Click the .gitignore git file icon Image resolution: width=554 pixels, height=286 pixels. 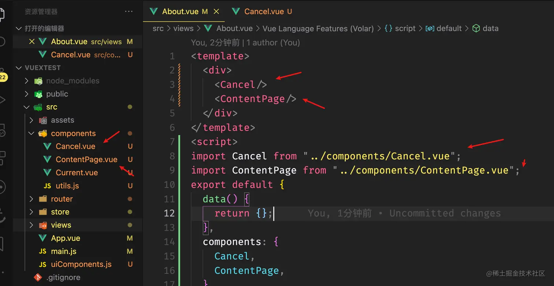[38, 278]
